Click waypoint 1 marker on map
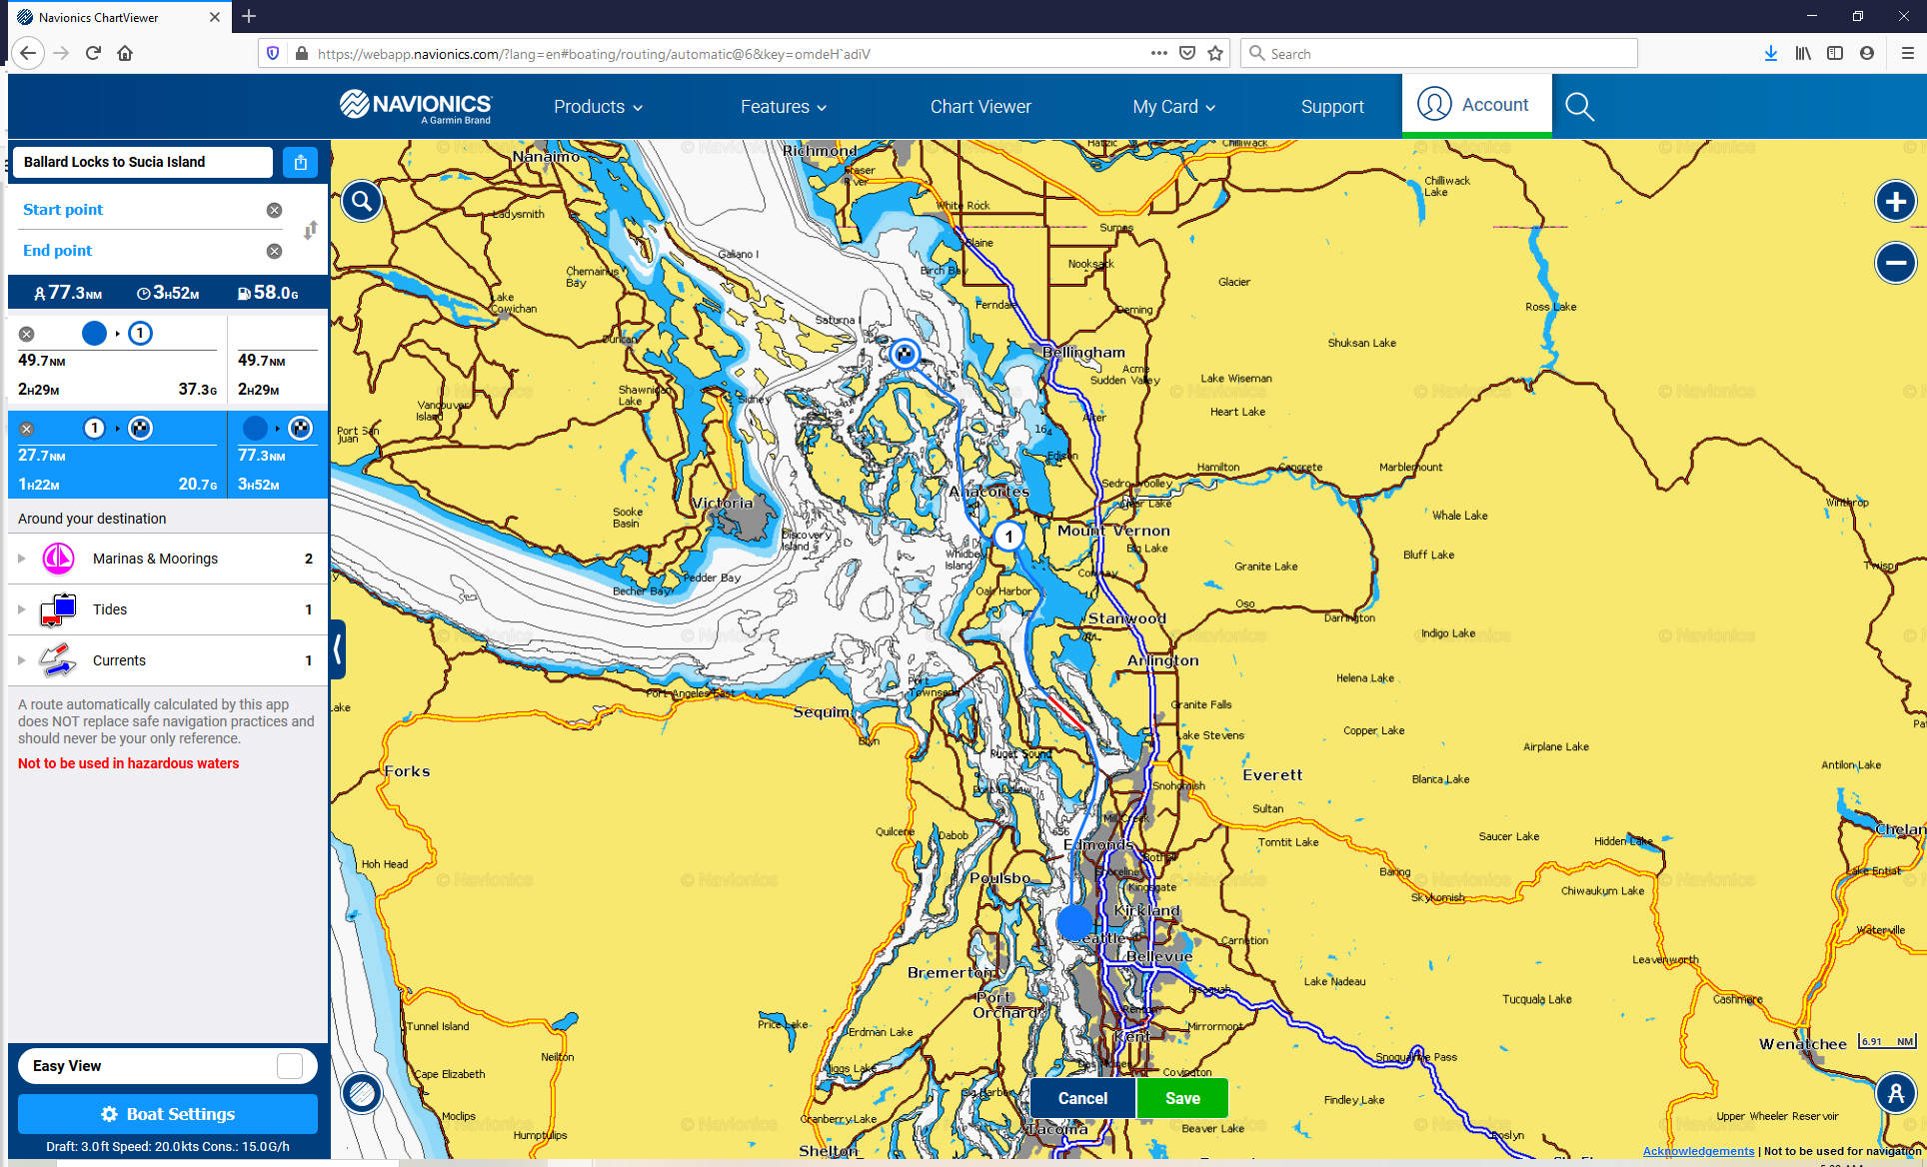The height and width of the screenshot is (1167, 1927). (1009, 537)
